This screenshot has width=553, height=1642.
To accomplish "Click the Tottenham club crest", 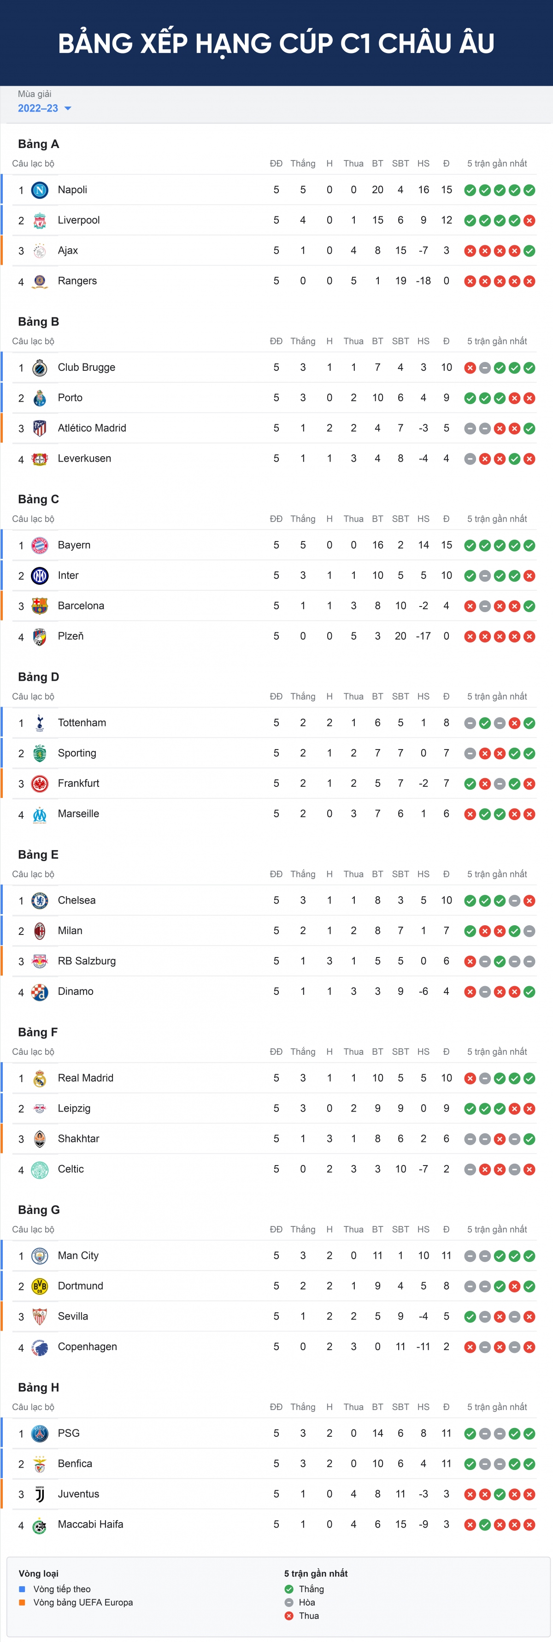I will point(40,723).
